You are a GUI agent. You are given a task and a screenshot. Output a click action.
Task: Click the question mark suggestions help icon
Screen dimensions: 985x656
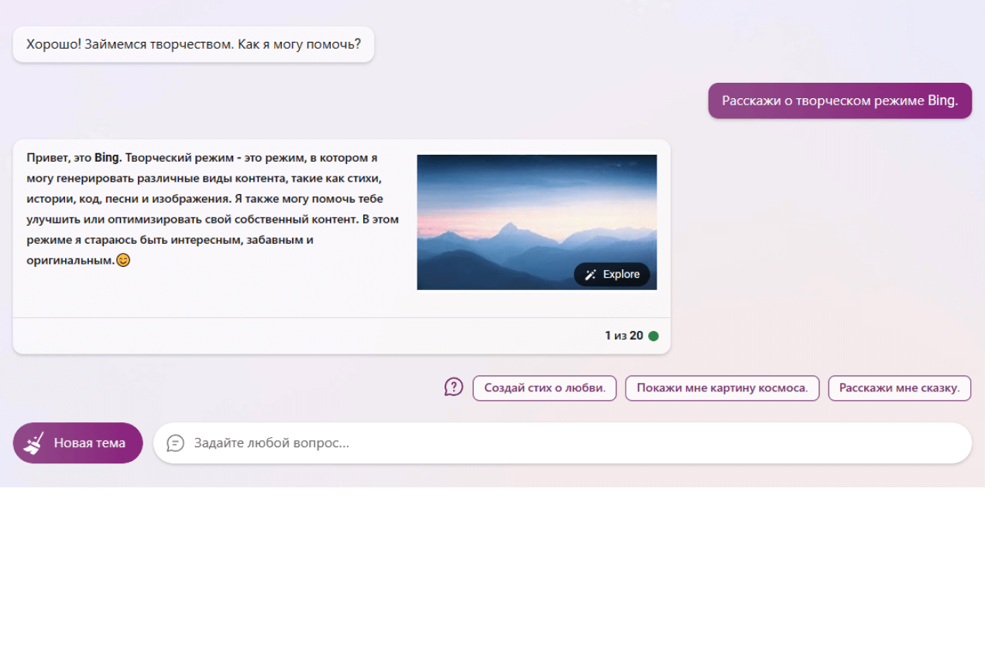click(x=454, y=387)
